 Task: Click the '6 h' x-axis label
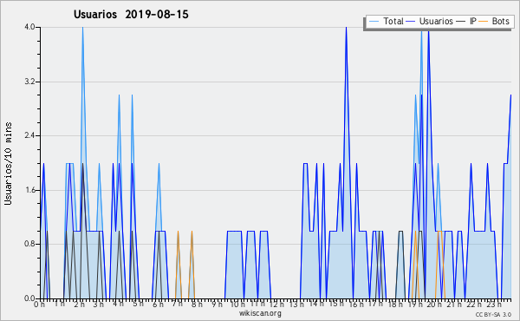pos(159,304)
